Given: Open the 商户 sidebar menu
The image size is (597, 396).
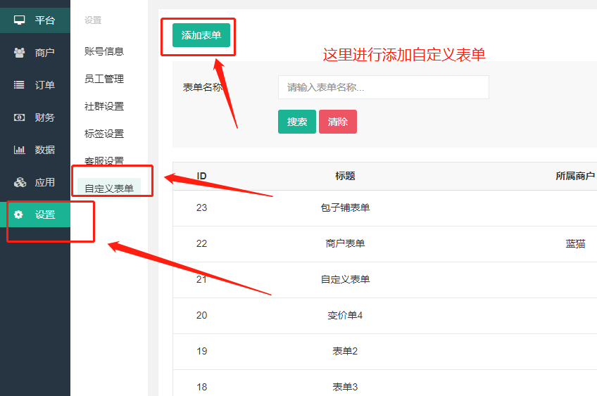Looking at the screenshot, I should [x=35, y=53].
